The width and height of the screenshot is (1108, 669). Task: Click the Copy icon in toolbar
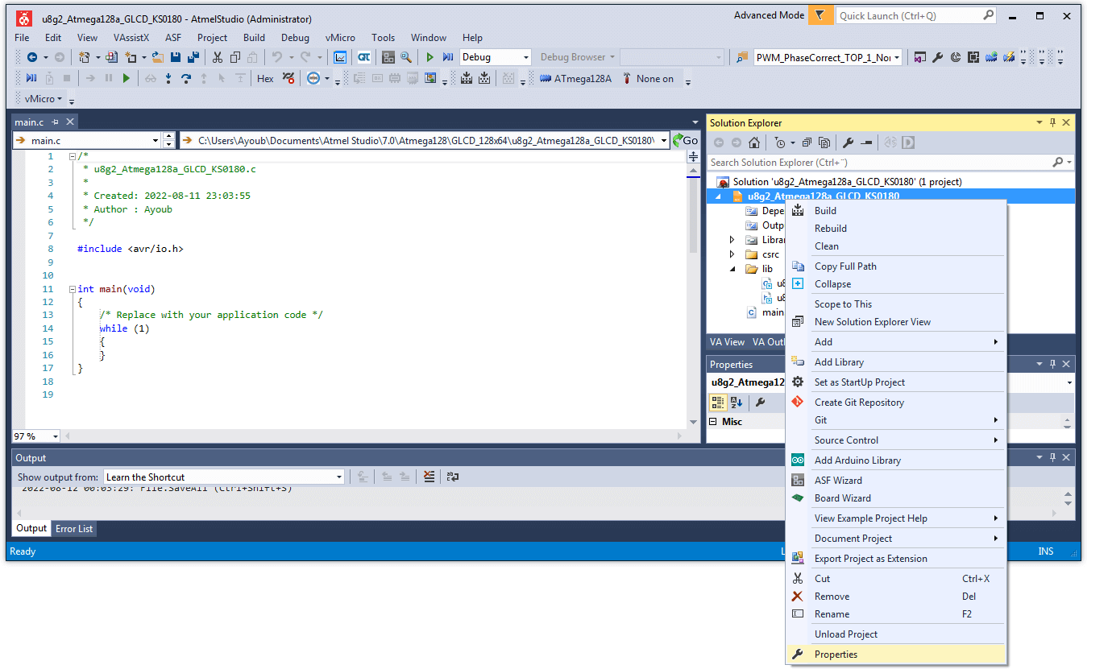click(235, 57)
